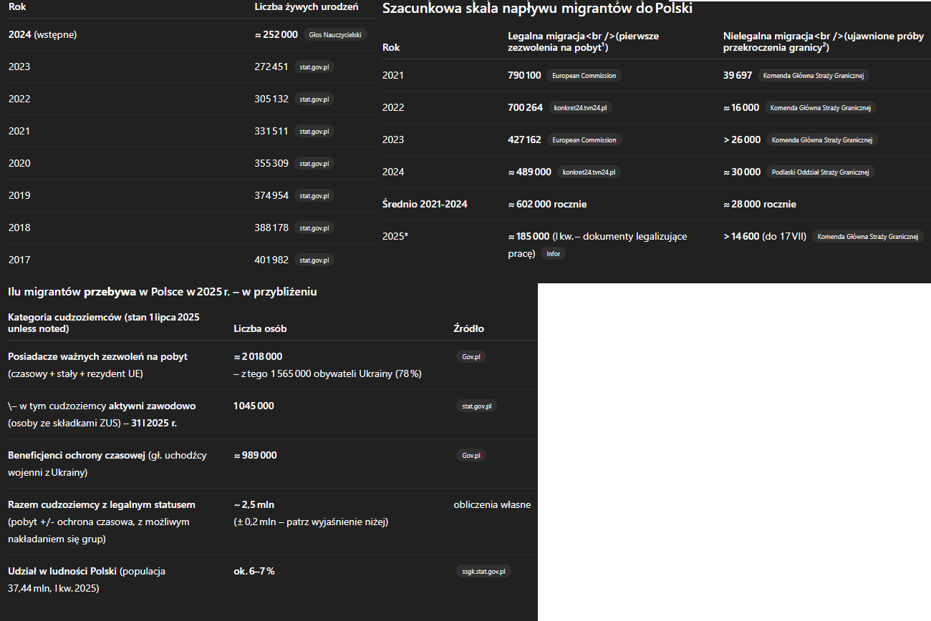Click stat.gov.pl source for professionally active foreigners

[476, 406]
